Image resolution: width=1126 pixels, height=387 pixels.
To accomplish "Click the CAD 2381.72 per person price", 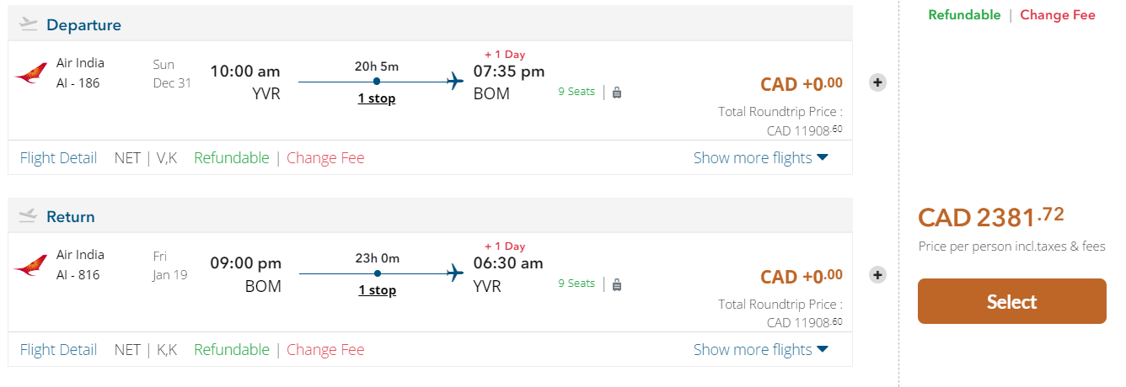I will tap(990, 217).
